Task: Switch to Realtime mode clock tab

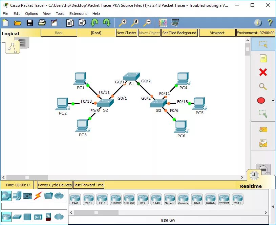Action: 254,175
